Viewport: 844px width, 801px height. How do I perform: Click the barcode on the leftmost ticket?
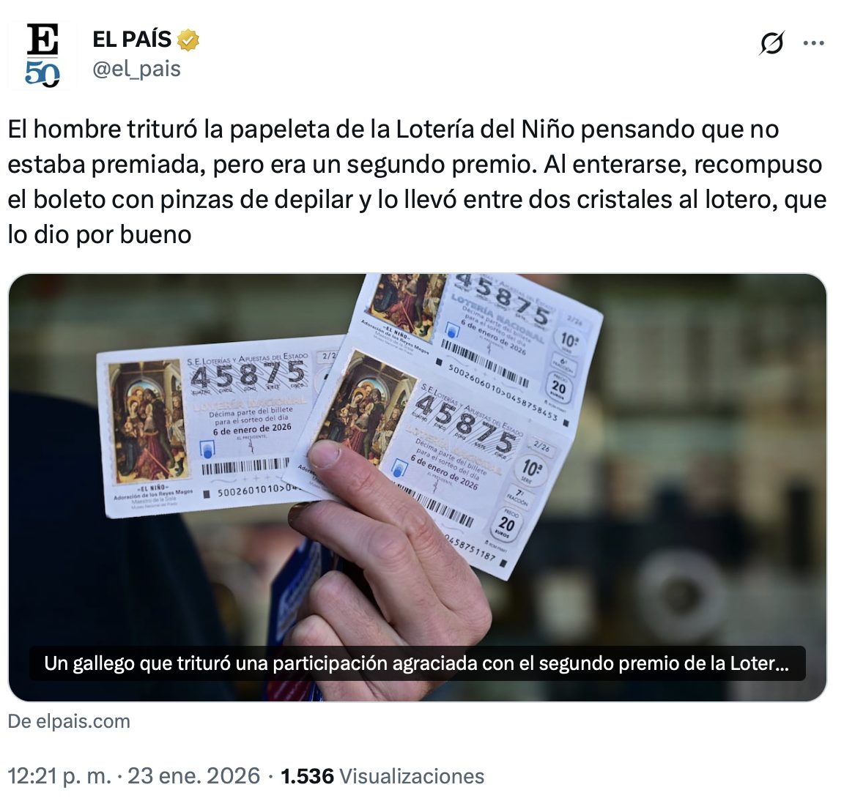(245, 466)
